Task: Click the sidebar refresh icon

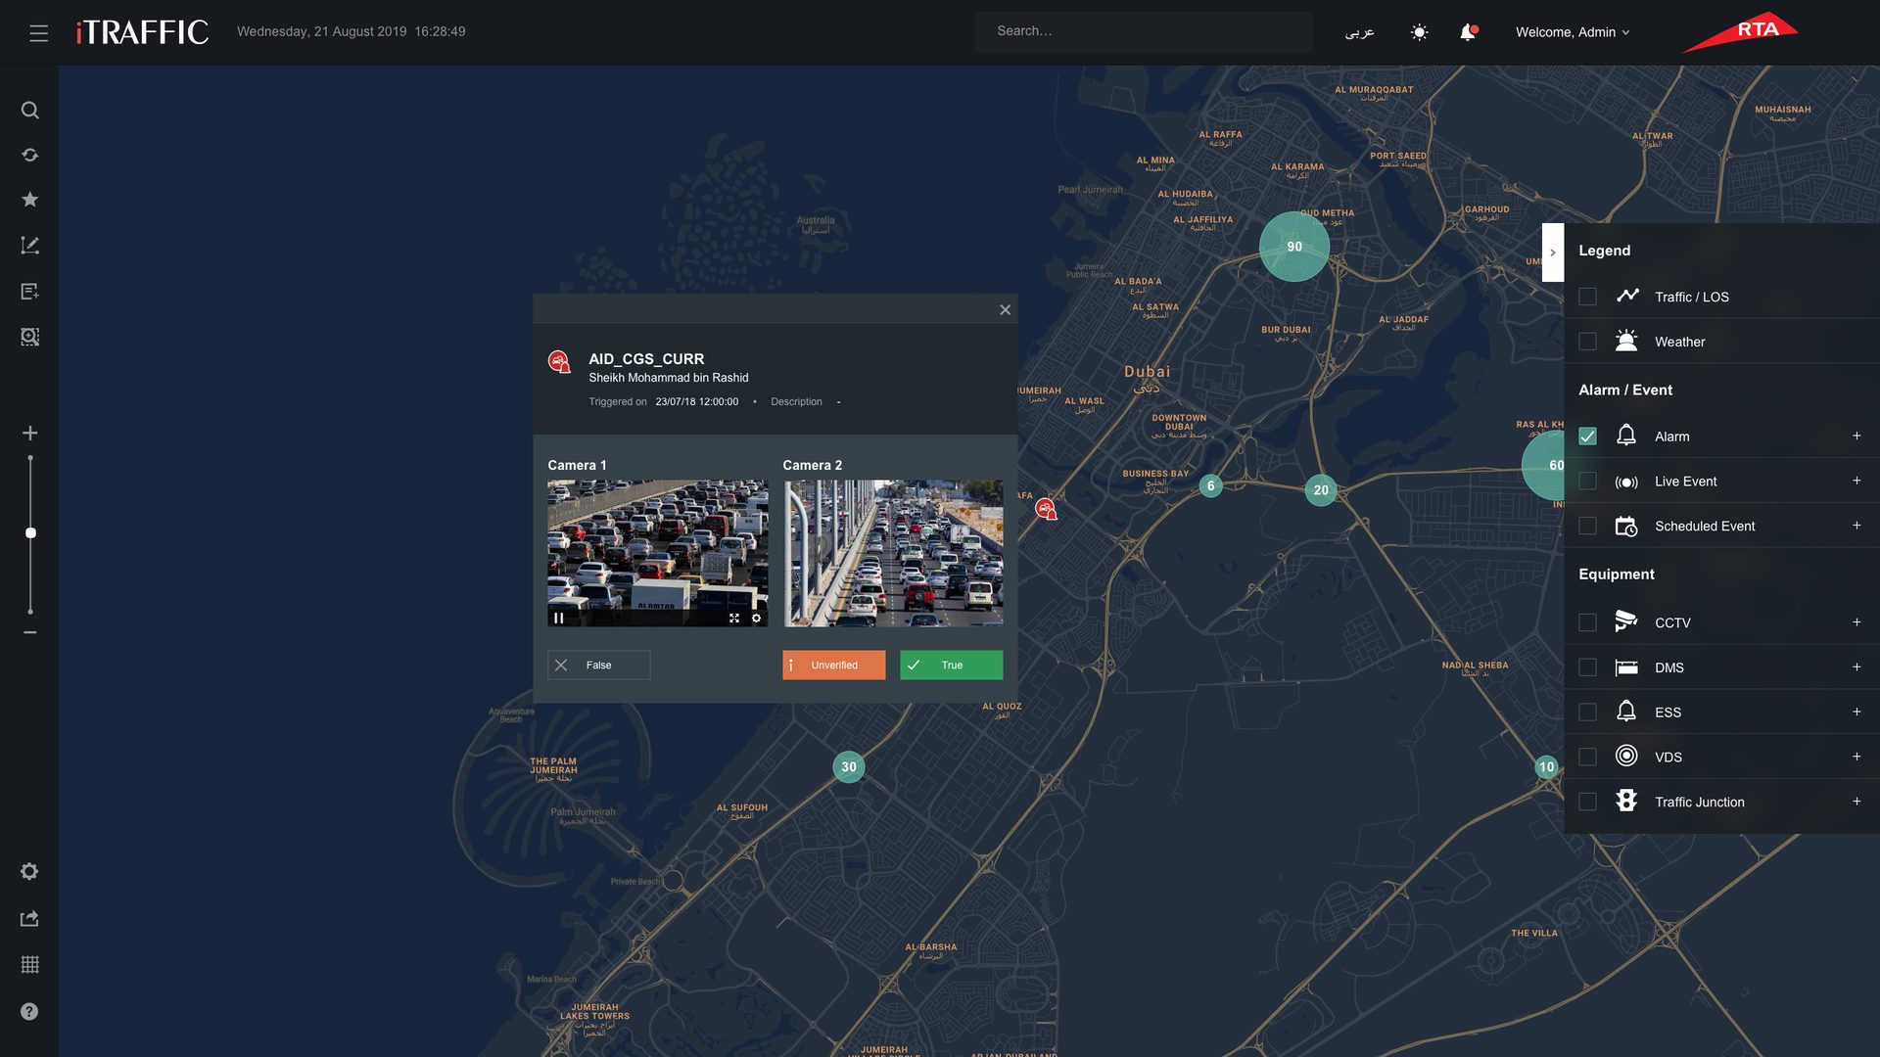Action: pyautogui.click(x=30, y=155)
